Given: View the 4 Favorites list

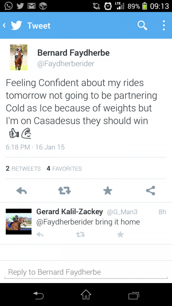Looking at the screenshot, I should pos(64,168).
